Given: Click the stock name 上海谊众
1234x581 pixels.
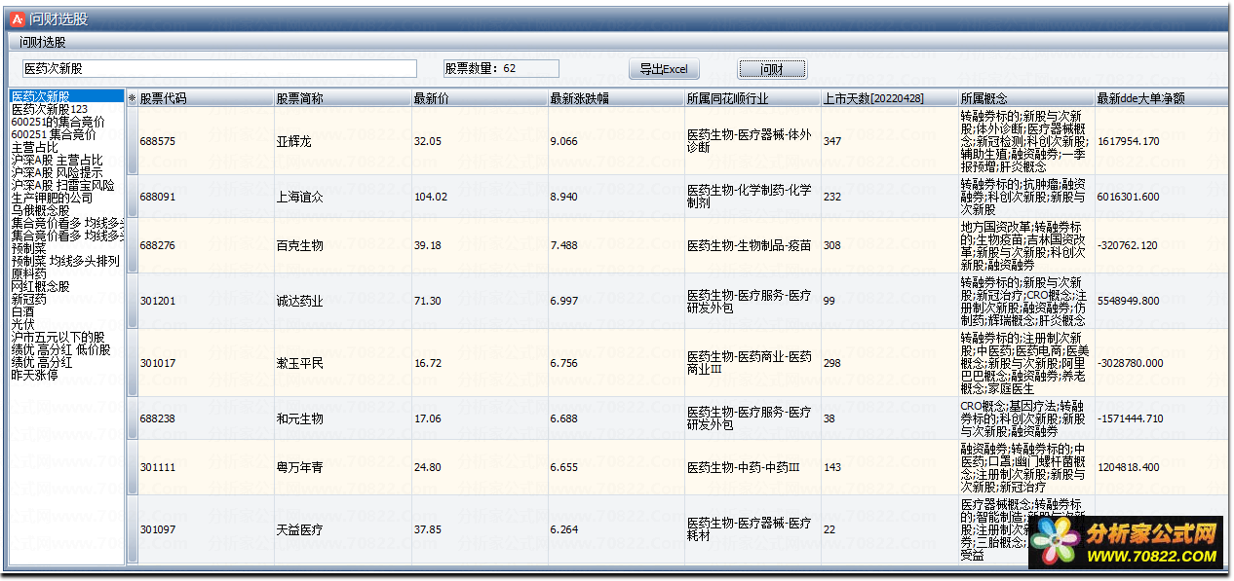Looking at the screenshot, I should click(299, 197).
